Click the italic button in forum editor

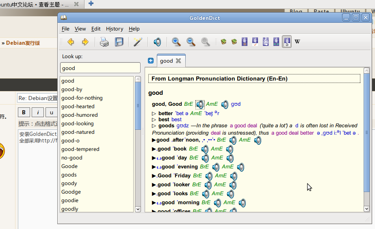[38, 112]
